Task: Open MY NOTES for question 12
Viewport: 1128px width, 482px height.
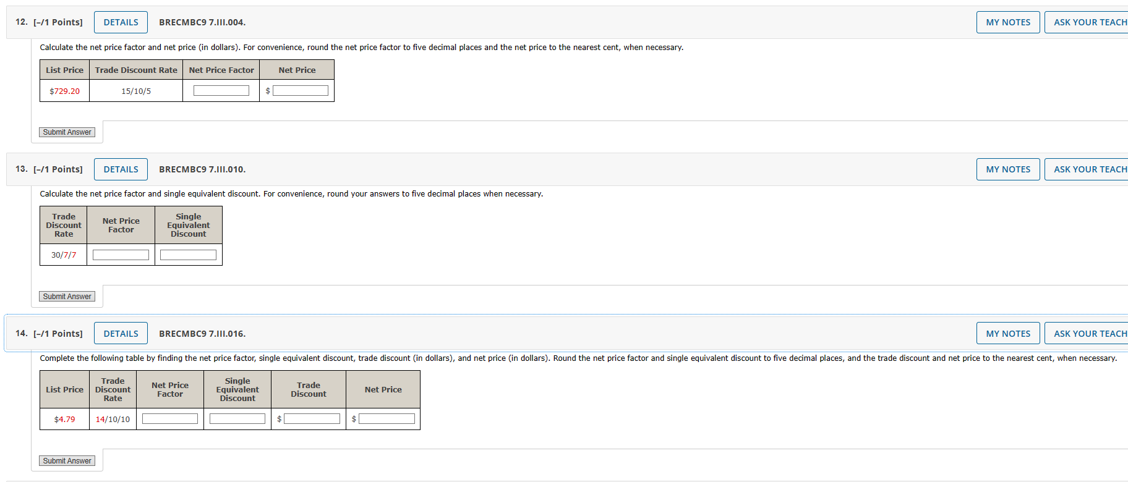Action: pyautogui.click(x=1007, y=22)
